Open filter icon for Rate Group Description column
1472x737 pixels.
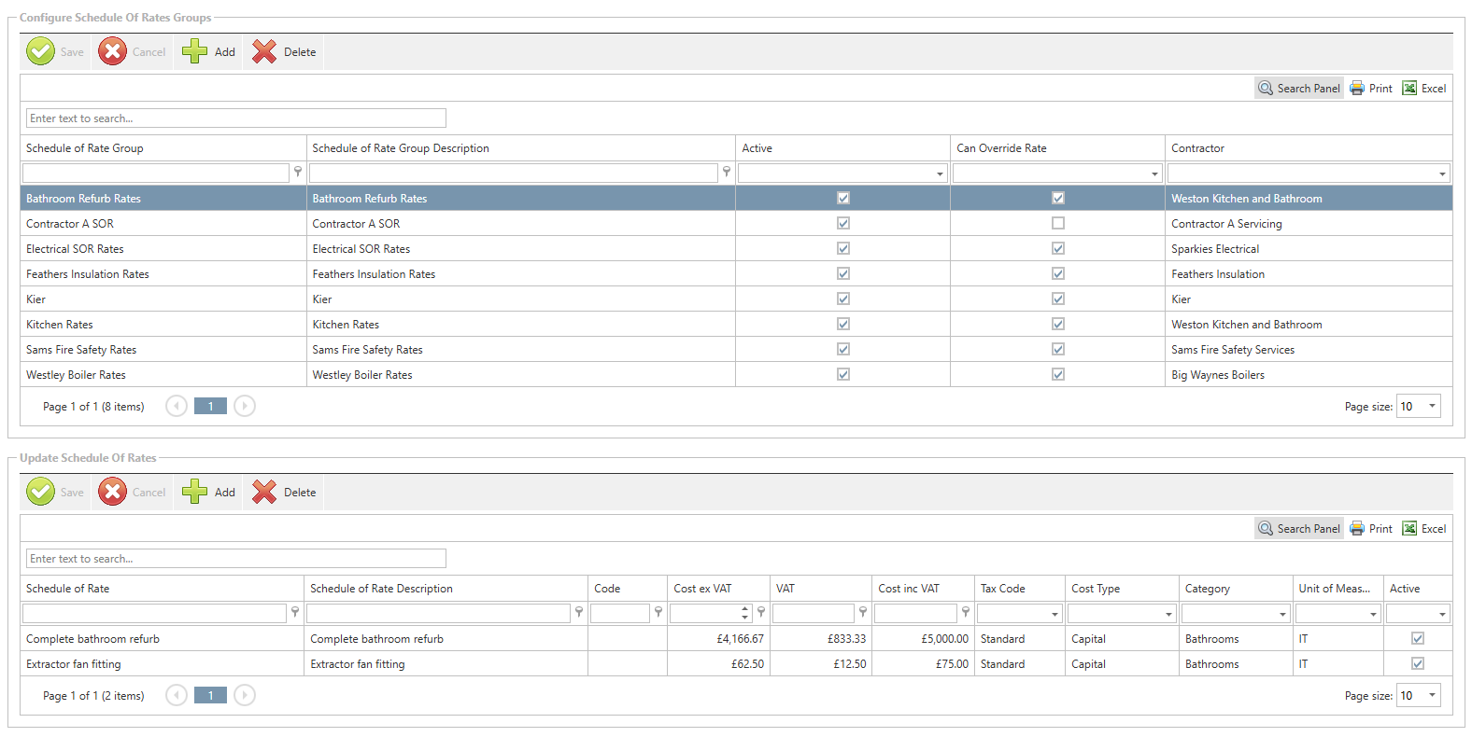click(727, 173)
